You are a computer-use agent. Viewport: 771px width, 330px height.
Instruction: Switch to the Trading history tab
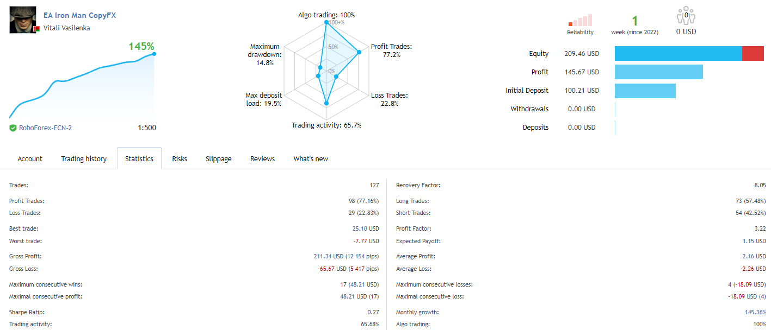point(84,159)
